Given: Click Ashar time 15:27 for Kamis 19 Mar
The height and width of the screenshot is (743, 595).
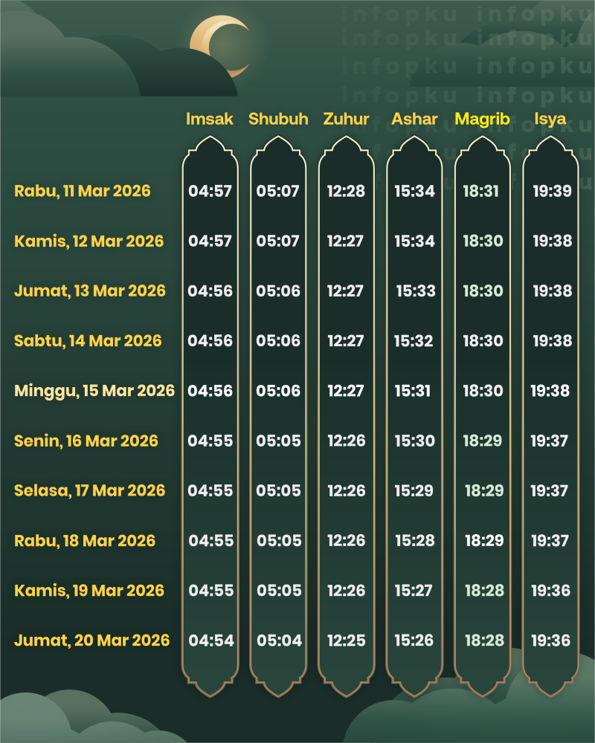Looking at the screenshot, I should (414, 591).
